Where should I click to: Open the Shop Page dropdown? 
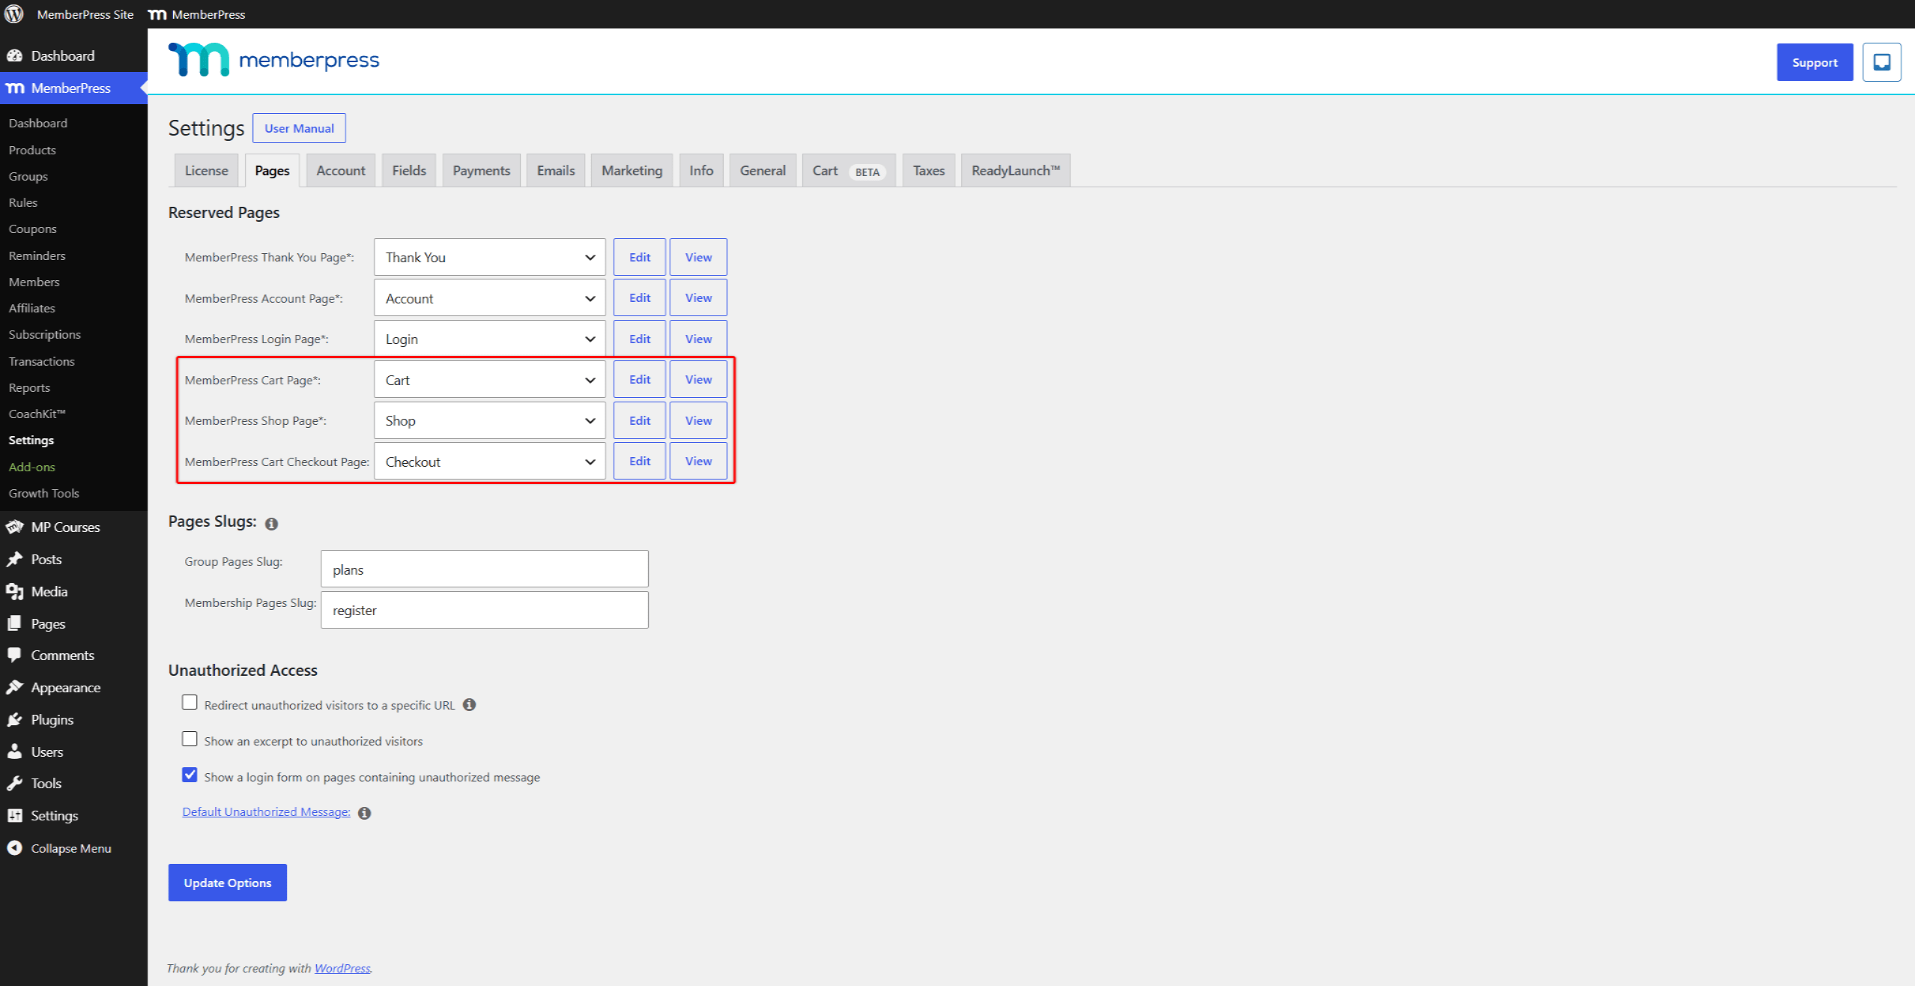(490, 420)
